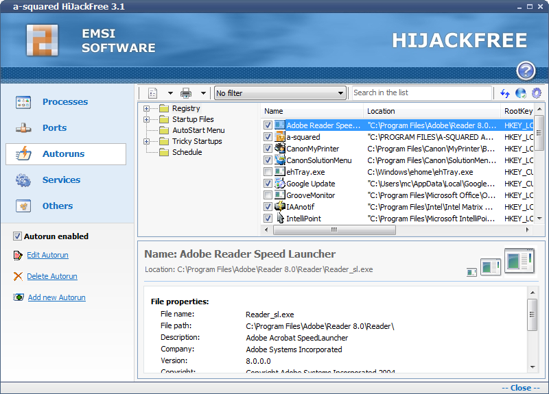The image size is (549, 394).
Task: Select the smallest detail panel size icon
Action: tap(471, 272)
